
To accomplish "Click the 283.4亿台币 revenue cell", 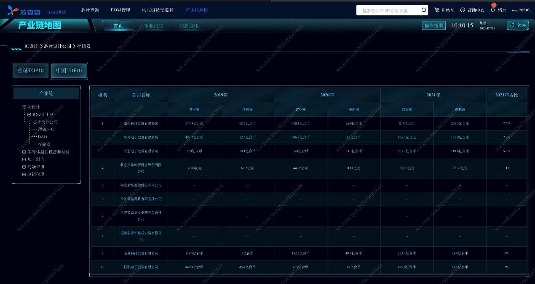I will (x=407, y=253).
